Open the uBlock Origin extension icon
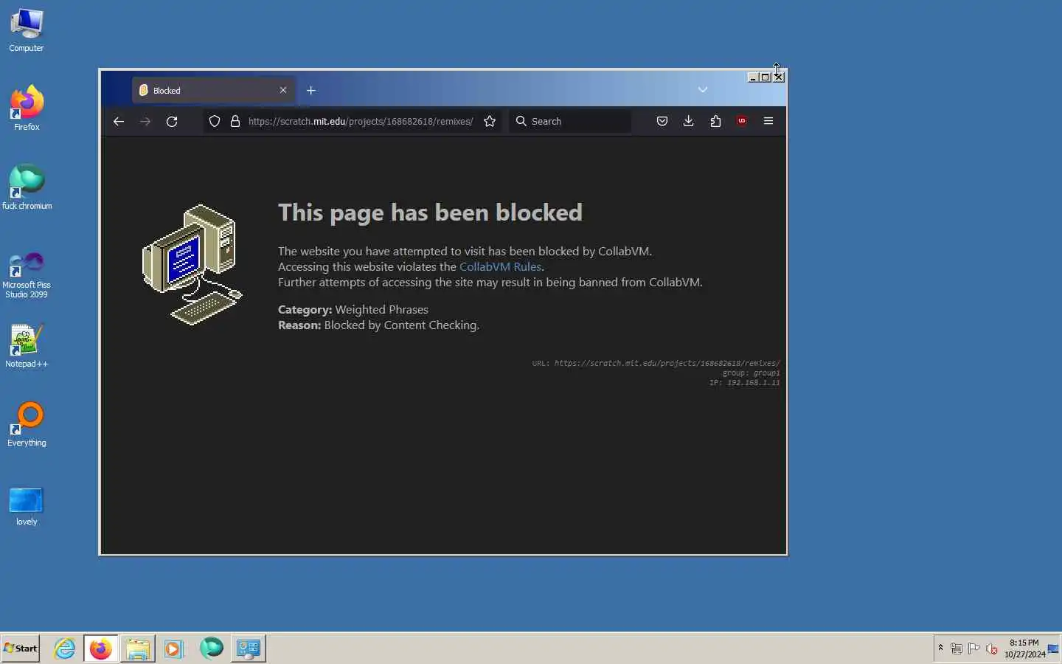 click(x=742, y=122)
